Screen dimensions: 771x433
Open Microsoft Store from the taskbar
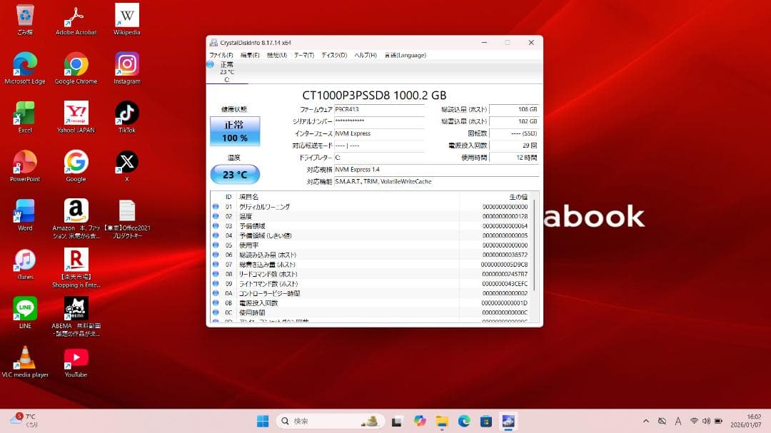[487, 421]
